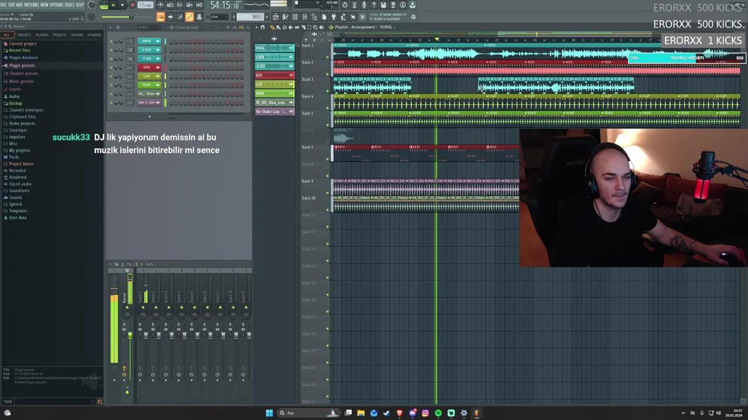Screen dimensions: 748x420
Task: Open the EDIT menu
Action: tap(11, 5)
